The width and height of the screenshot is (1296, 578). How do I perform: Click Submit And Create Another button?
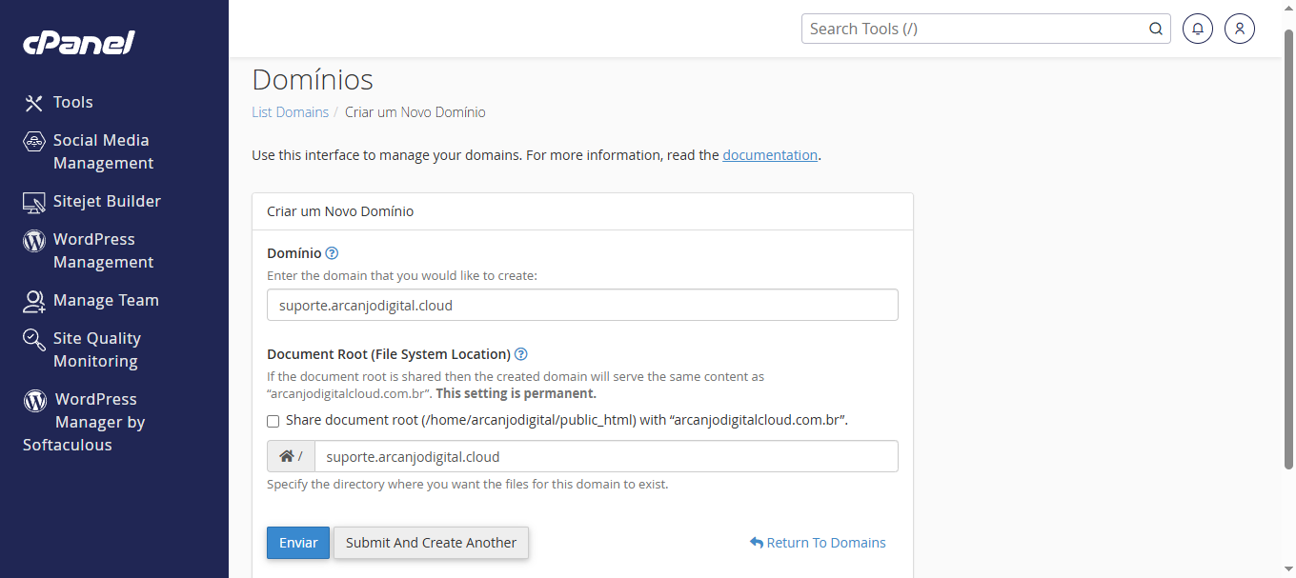[431, 543]
